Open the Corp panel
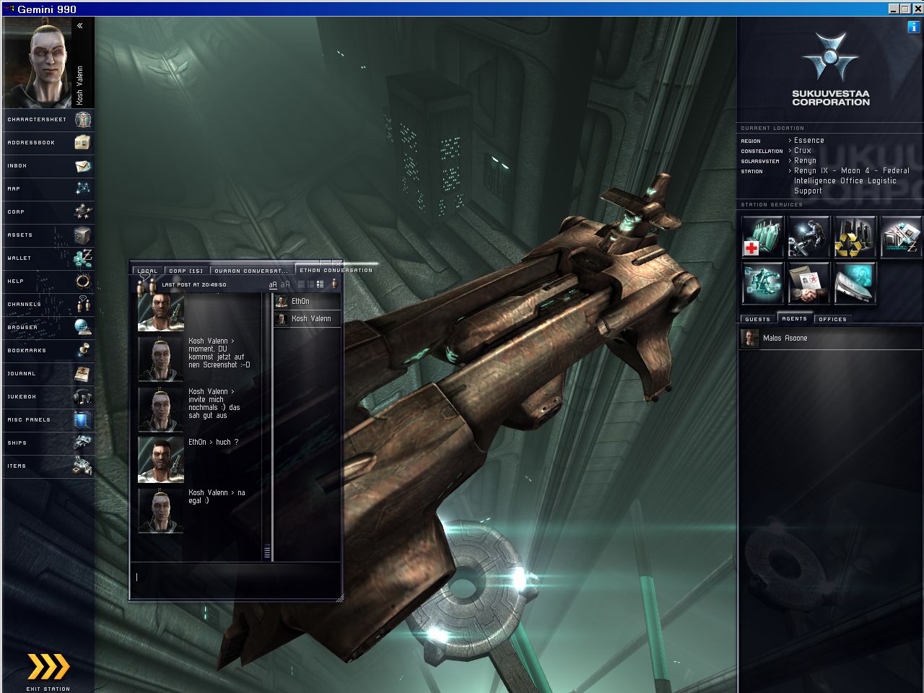 coord(48,212)
